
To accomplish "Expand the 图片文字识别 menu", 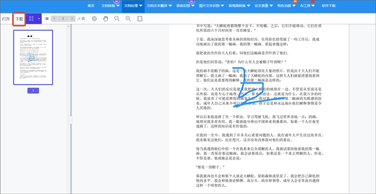I will 212,5.
